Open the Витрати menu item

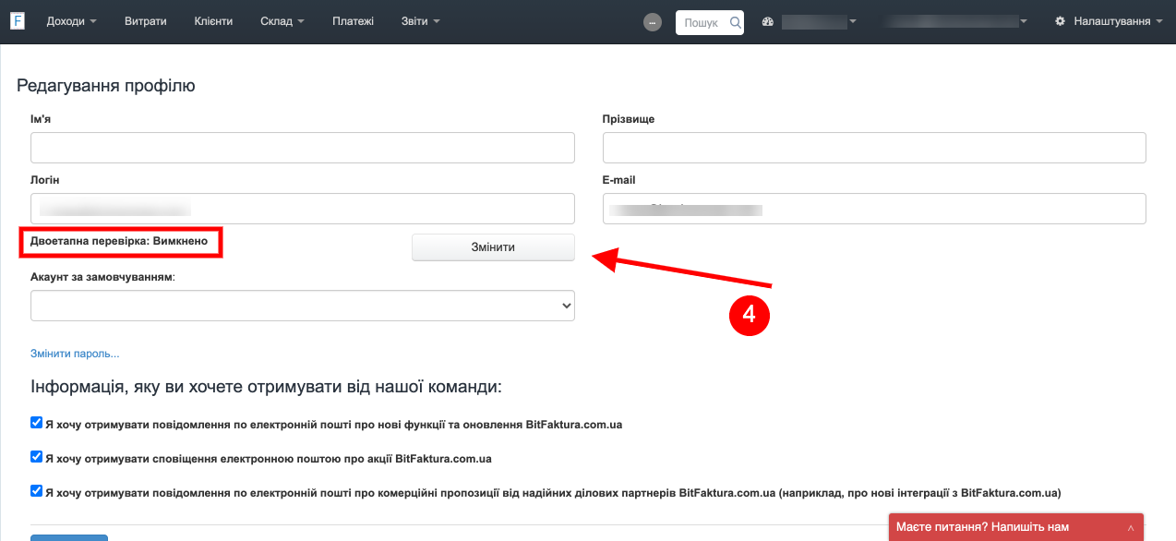click(146, 21)
